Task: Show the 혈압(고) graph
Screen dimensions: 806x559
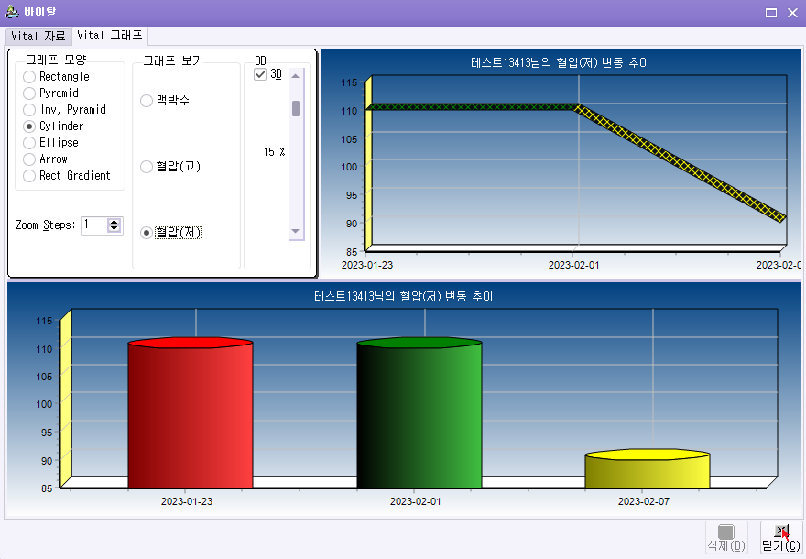Action: pyautogui.click(x=170, y=167)
